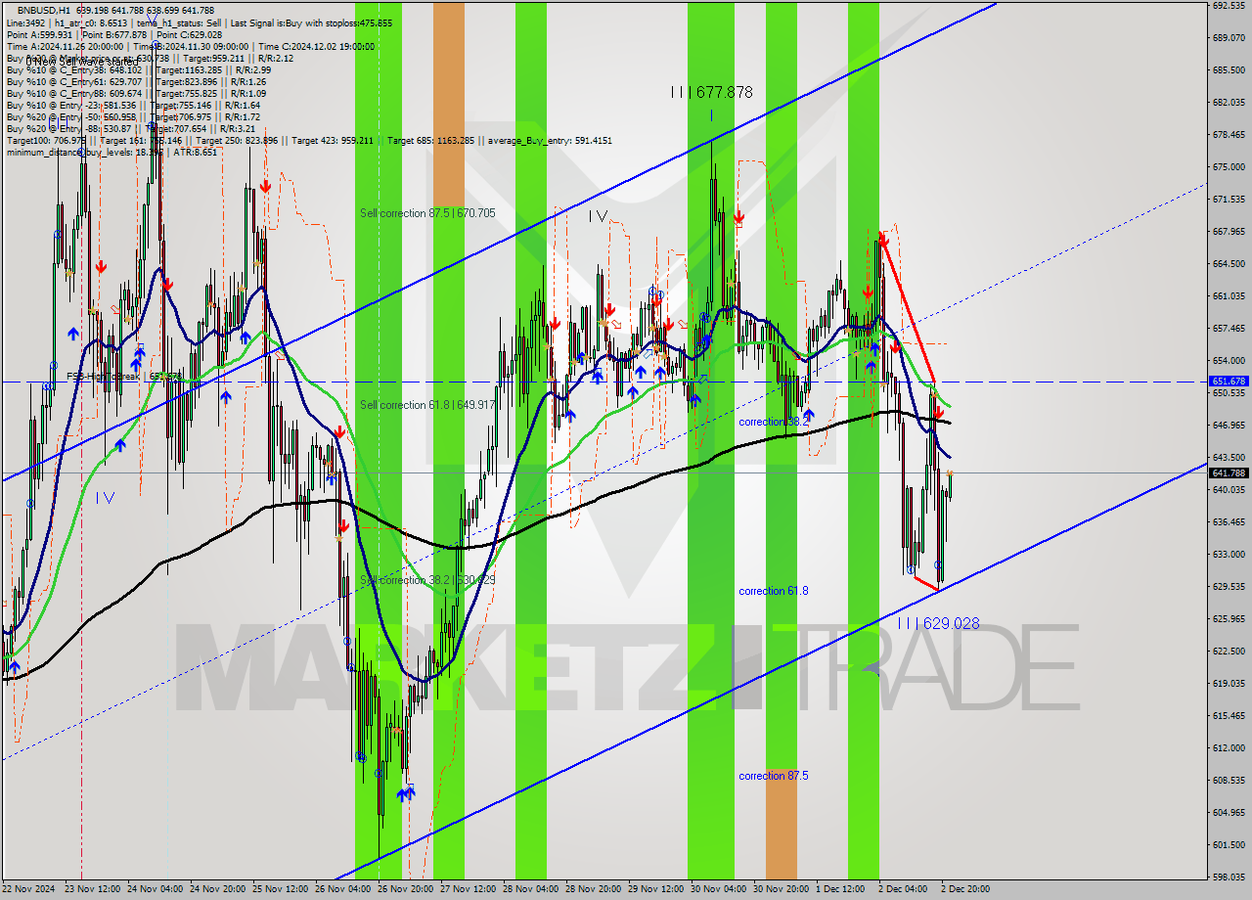
Task: Click the 678.465 price axis value
Action: click(1229, 134)
